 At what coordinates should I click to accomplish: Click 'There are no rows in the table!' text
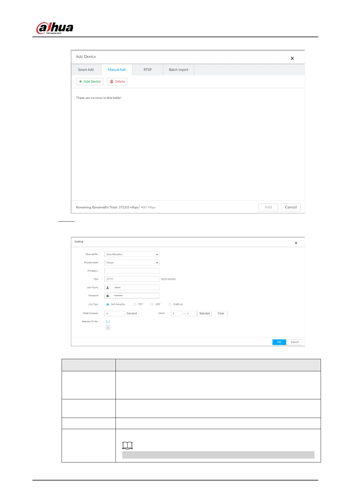click(98, 98)
